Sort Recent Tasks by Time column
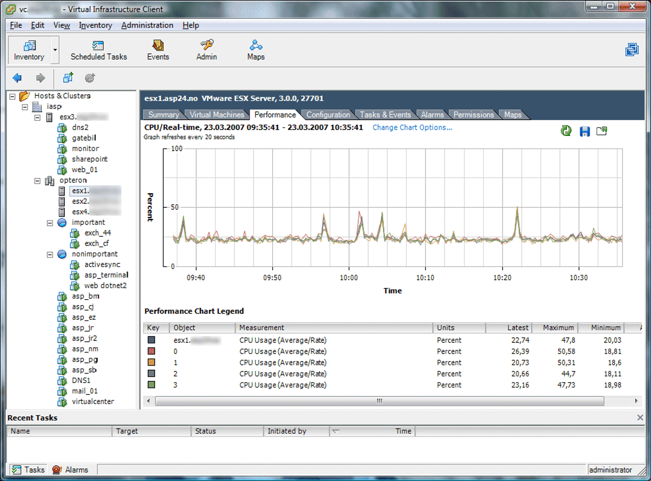 372,431
